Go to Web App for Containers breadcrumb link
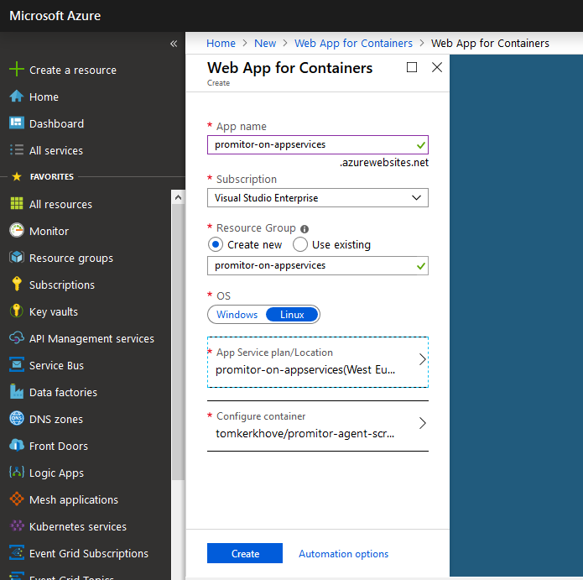Screen dimensions: 583x580 354,43
